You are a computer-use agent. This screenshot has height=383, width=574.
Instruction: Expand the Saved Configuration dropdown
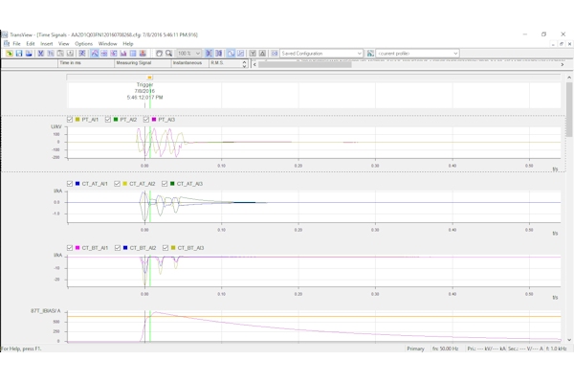(x=359, y=54)
